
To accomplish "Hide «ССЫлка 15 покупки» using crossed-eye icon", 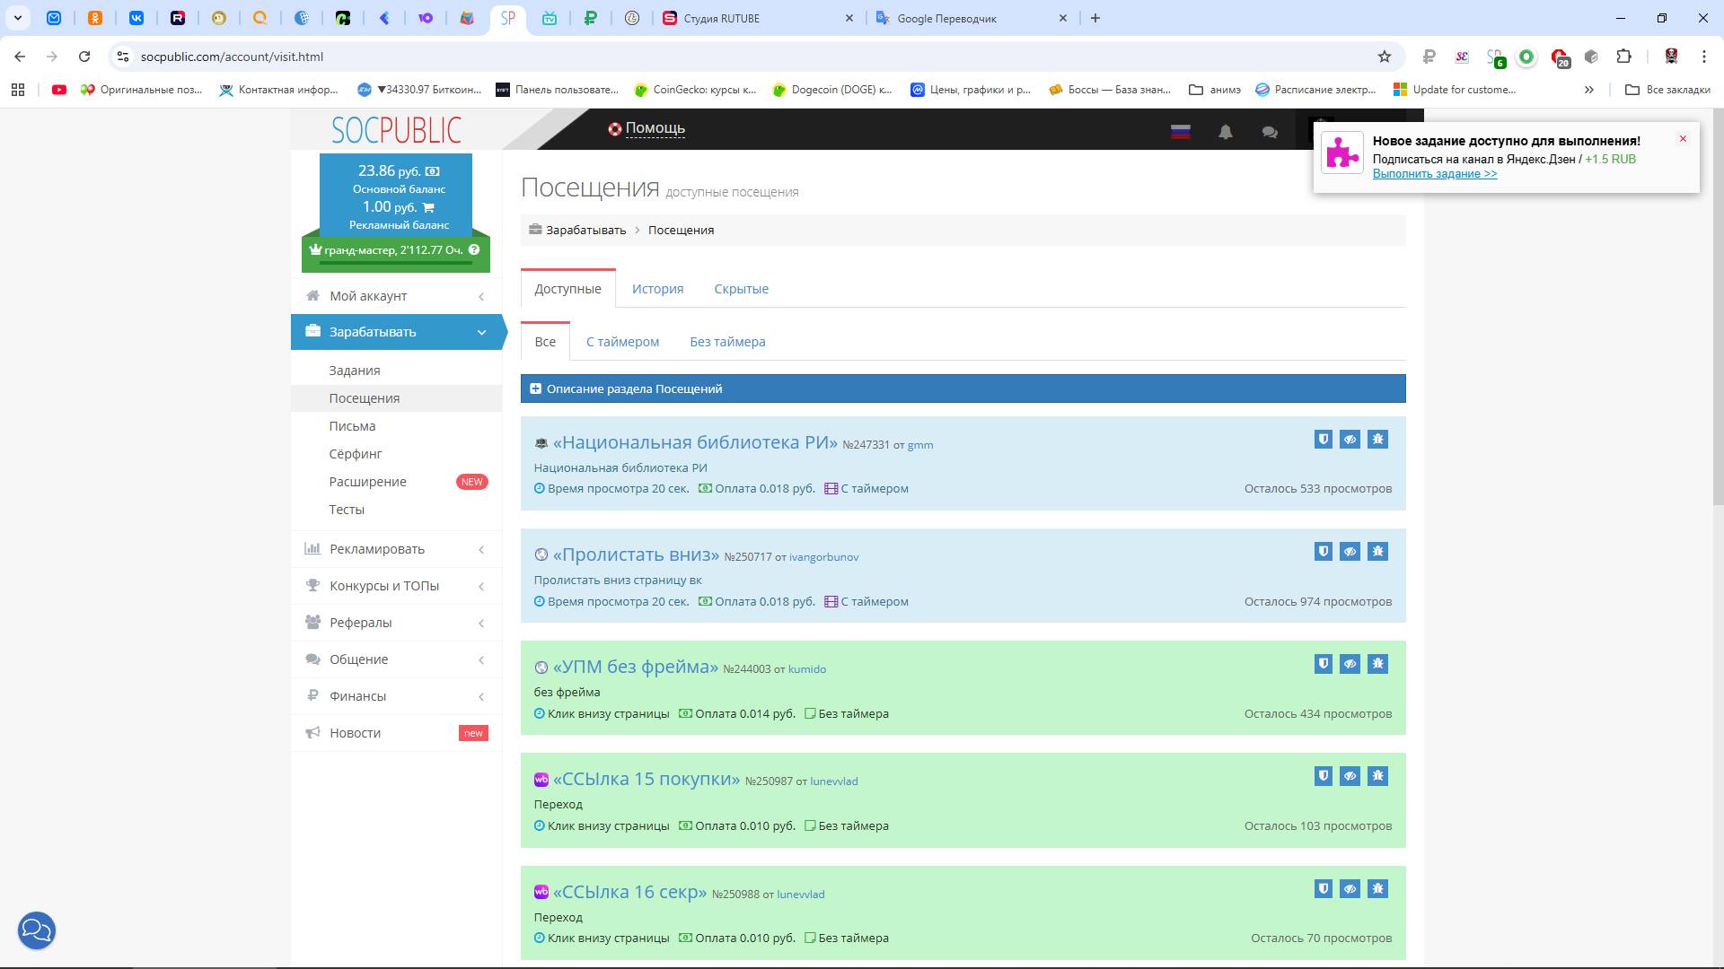I will [1350, 776].
